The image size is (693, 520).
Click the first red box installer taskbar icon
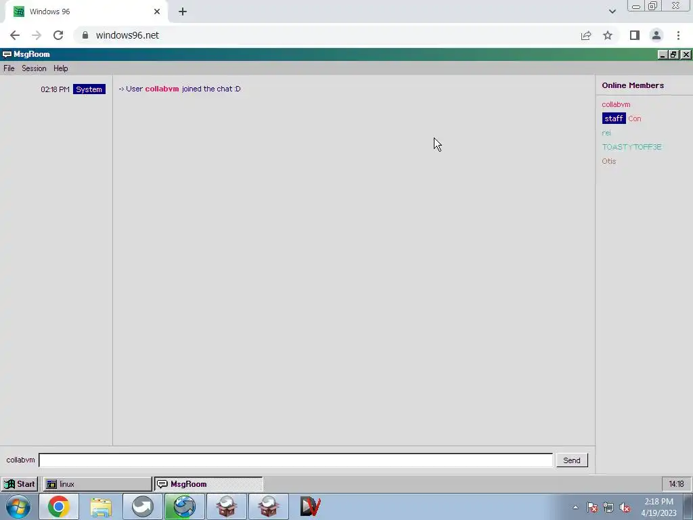[x=227, y=506]
